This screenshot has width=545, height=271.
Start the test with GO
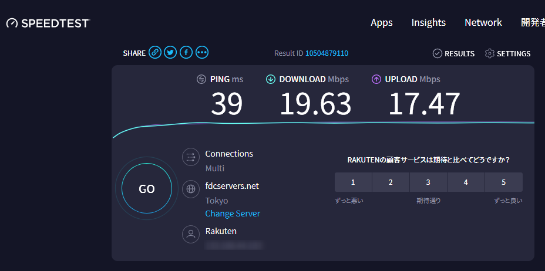point(147,188)
